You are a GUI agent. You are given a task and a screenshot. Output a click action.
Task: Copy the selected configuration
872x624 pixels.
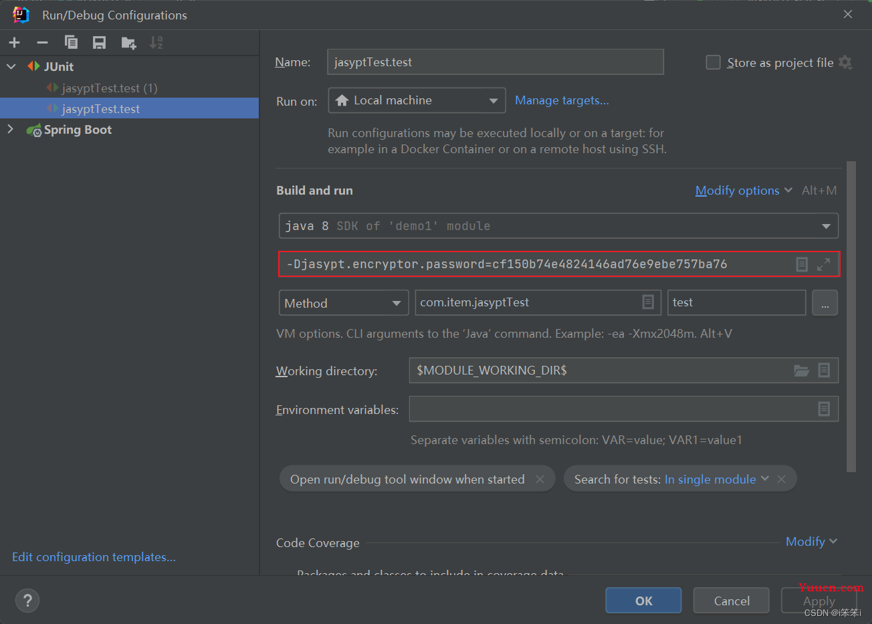point(71,43)
